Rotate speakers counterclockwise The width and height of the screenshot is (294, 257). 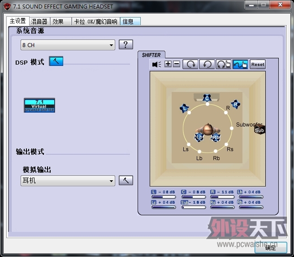[207, 64]
